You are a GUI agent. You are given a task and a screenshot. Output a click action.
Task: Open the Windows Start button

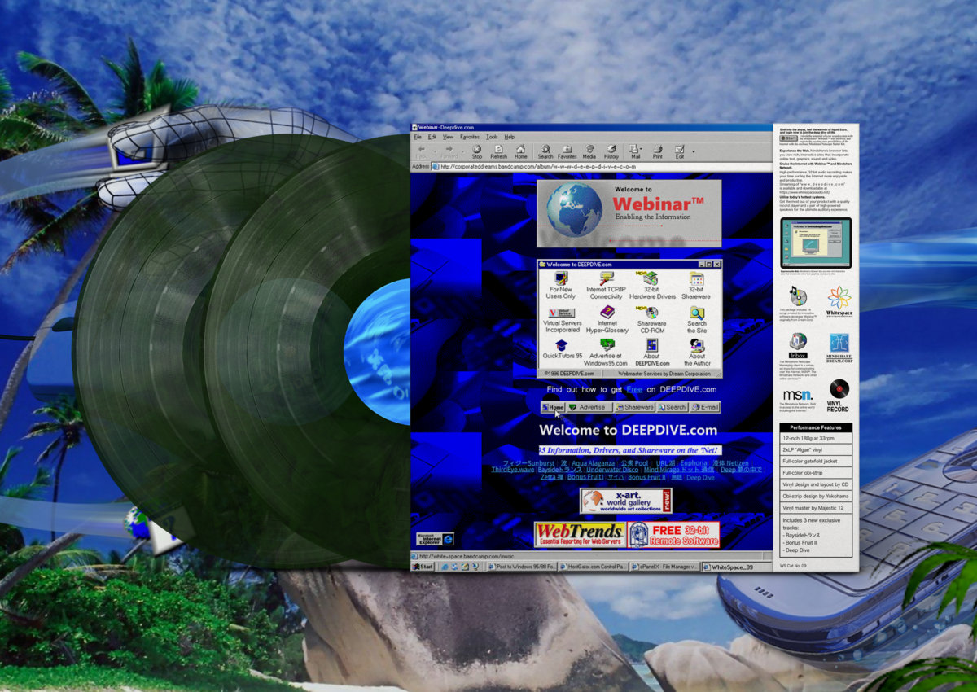point(423,567)
